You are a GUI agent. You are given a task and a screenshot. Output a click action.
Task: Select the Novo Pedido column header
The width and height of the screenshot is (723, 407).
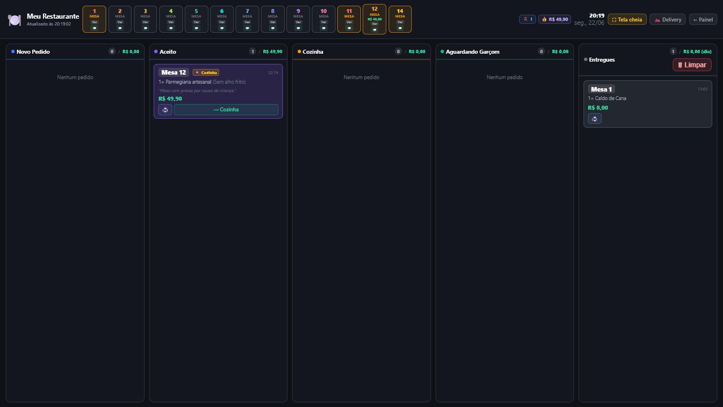click(x=75, y=51)
